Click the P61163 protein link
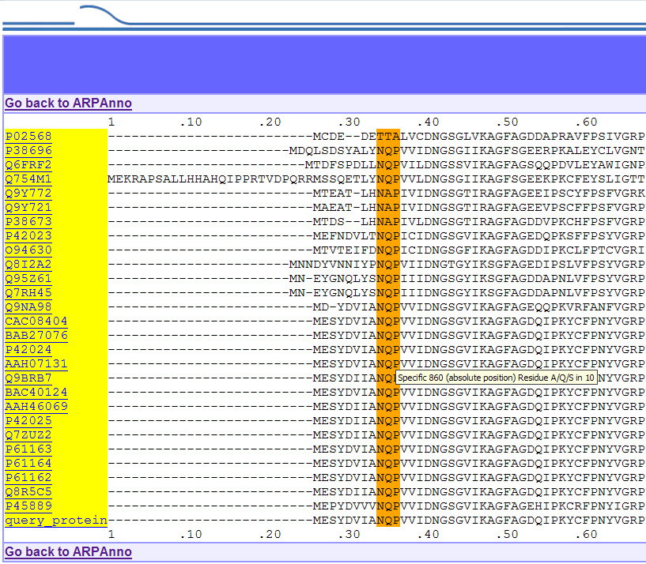Screen dimensions: 646x564 tap(28, 449)
